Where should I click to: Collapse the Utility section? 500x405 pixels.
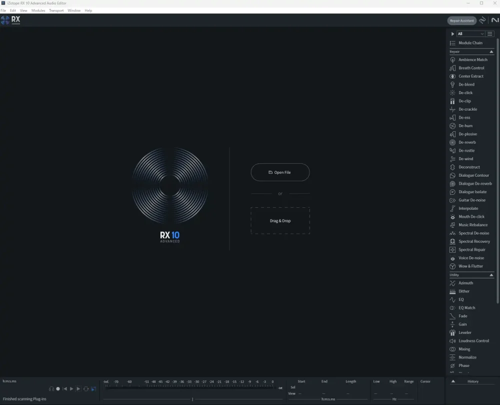point(491,275)
